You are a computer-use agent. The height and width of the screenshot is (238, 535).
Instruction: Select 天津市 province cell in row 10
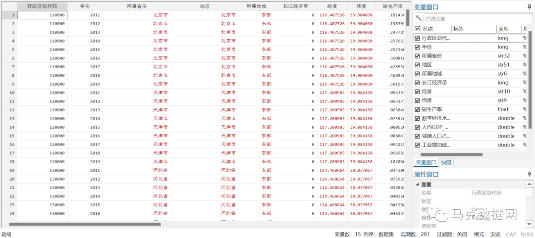(137, 93)
